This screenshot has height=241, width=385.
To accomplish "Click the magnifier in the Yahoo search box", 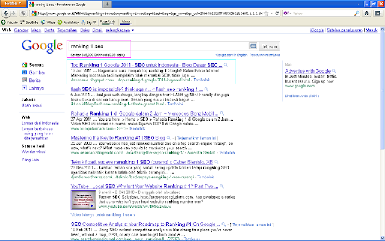I will [x=357, y=13].
